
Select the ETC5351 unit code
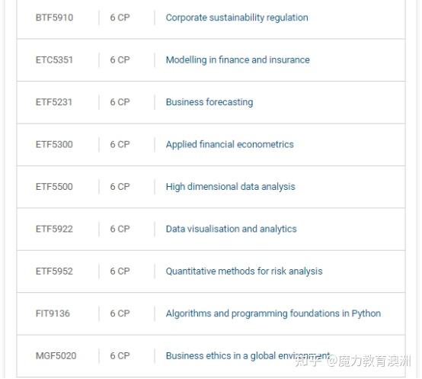(x=54, y=60)
